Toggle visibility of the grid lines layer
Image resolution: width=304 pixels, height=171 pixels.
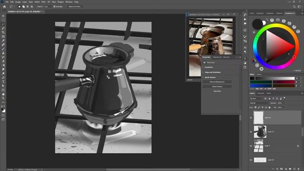pyautogui.click(x=251, y=146)
